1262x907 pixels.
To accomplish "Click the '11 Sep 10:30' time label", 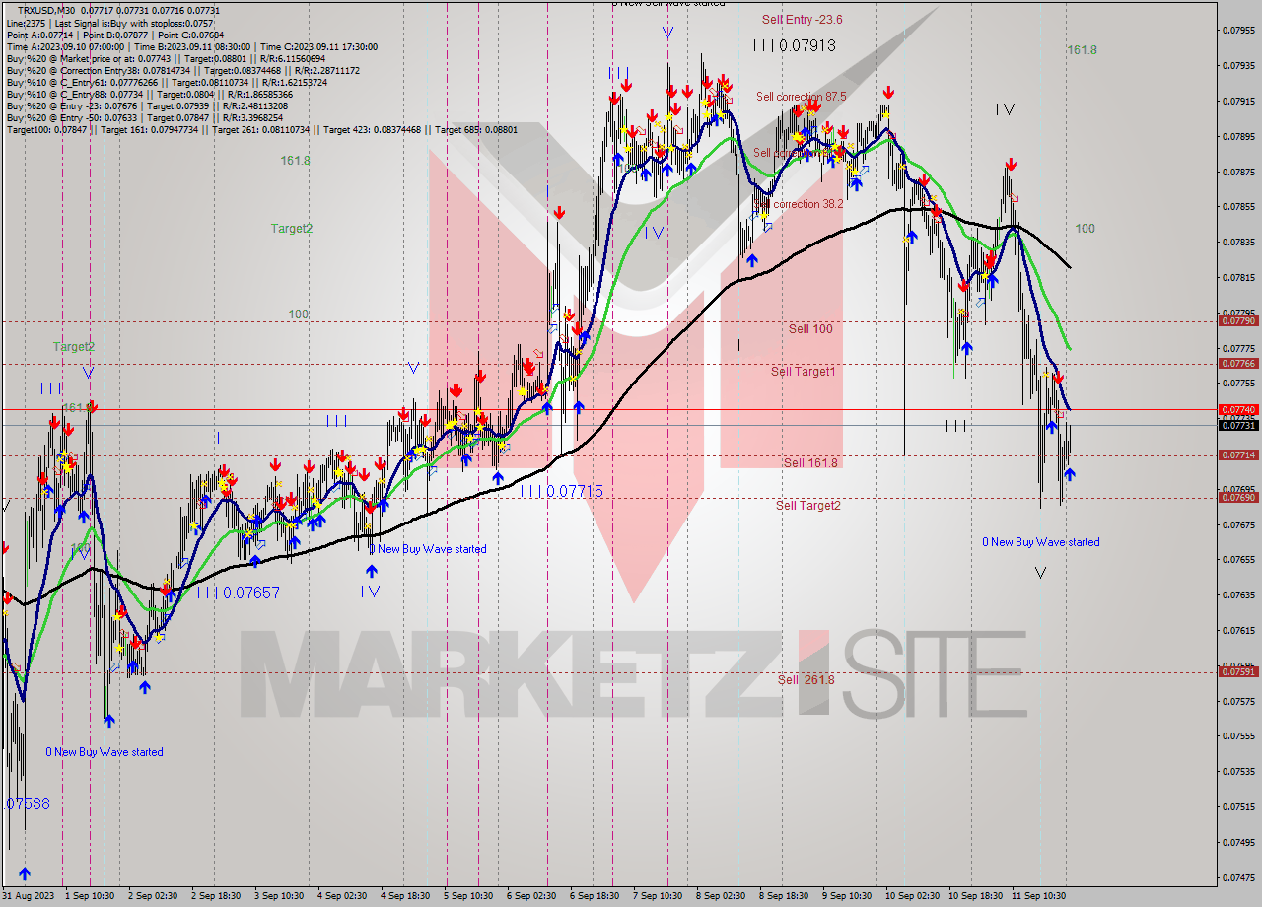I will pyautogui.click(x=1037, y=896).
